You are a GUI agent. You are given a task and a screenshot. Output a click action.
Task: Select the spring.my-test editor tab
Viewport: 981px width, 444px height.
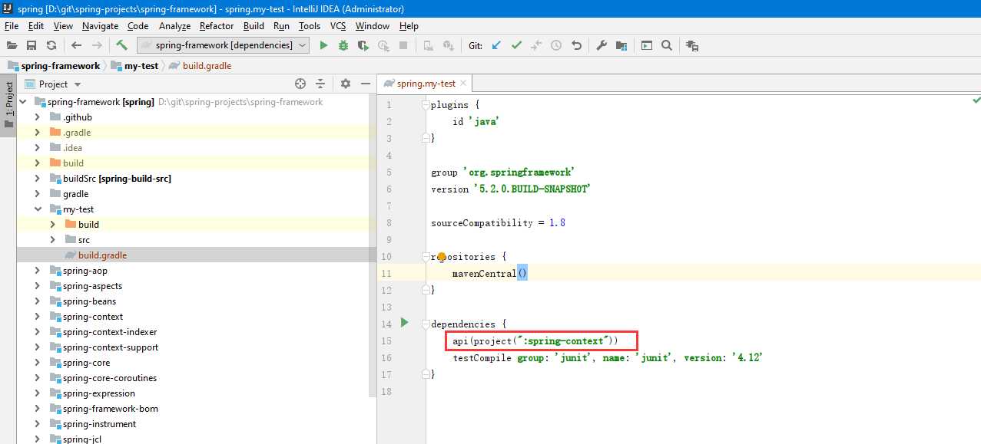coord(426,84)
